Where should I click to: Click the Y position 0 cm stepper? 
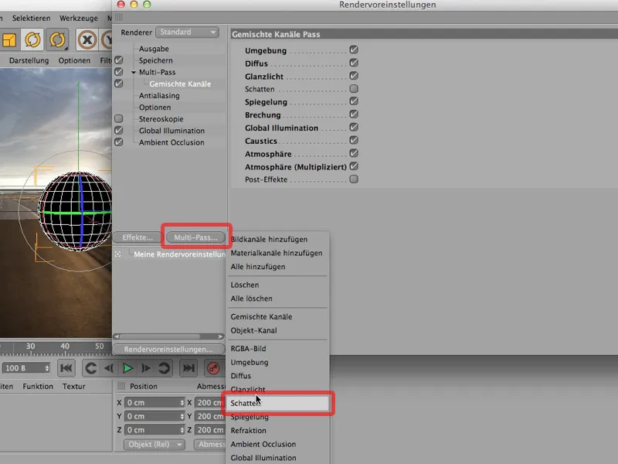pos(182,416)
